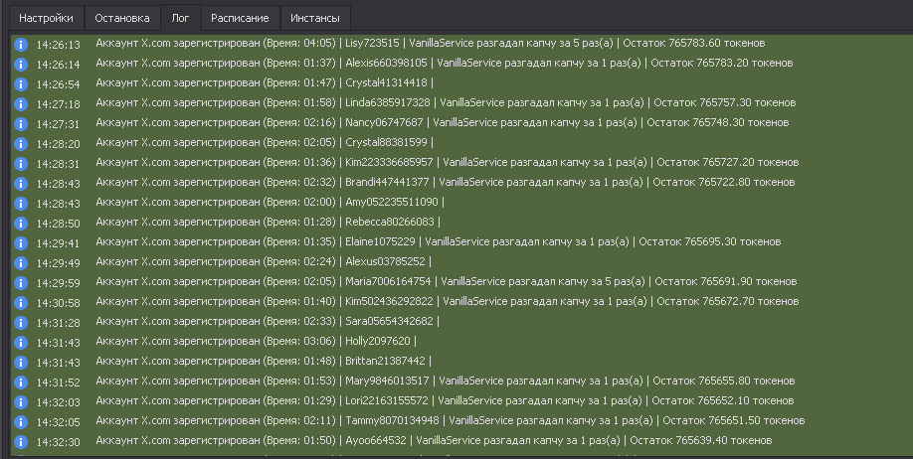The width and height of the screenshot is (913, 459).
Task: Click info icon of 14:26:54 log entry
Action: coord(21,84)
